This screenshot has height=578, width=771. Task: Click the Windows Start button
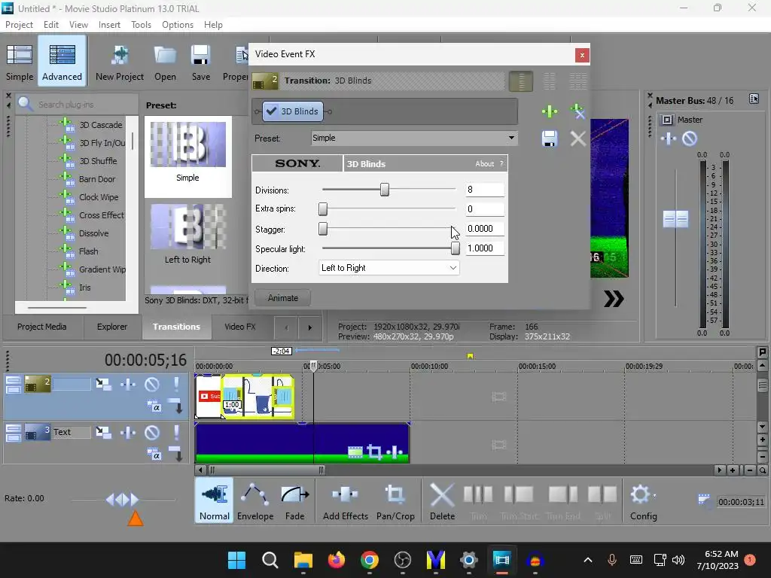(x=236, y=560)
